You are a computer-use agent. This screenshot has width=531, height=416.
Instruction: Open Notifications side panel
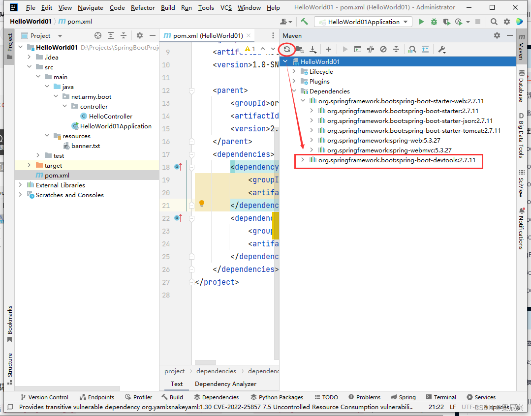(521, 229)
